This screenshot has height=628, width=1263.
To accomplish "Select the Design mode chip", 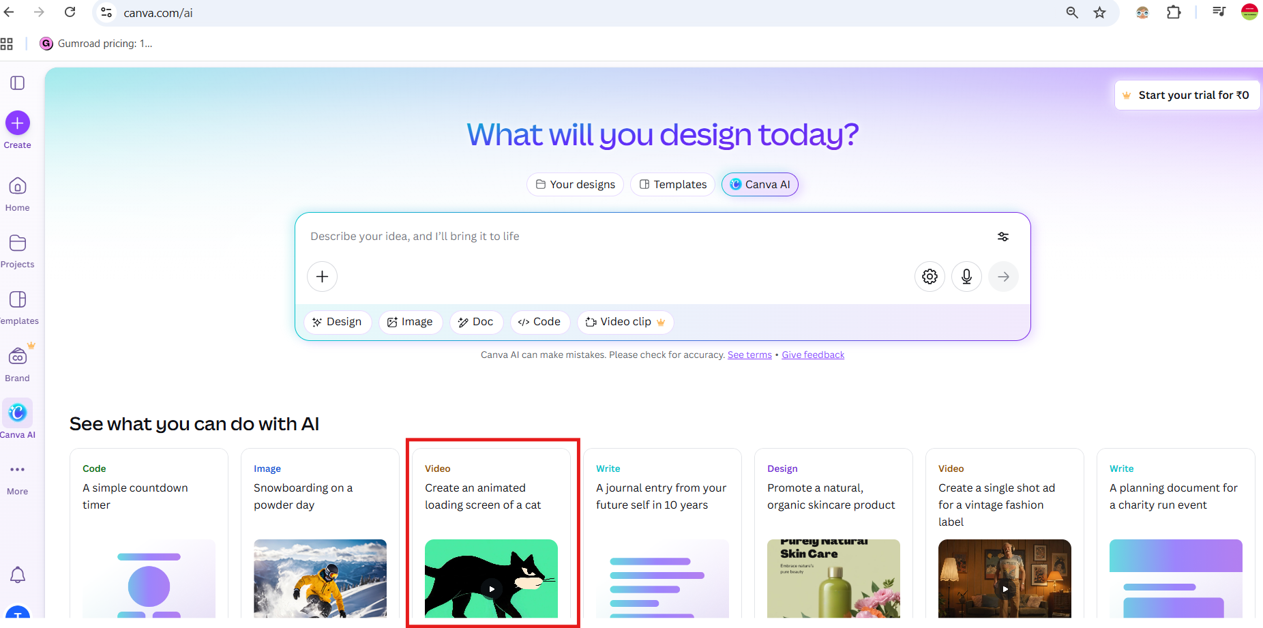I will coord(338,322).
